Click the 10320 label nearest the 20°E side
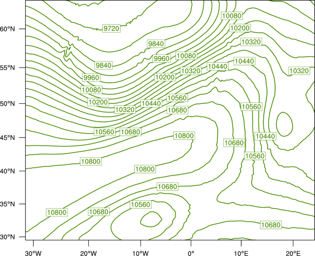This screenshot has height=256, width=315. tap(299, 71)
